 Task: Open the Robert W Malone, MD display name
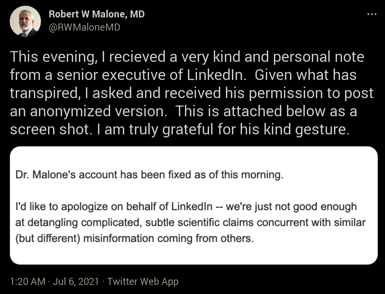tap(97, 14)
